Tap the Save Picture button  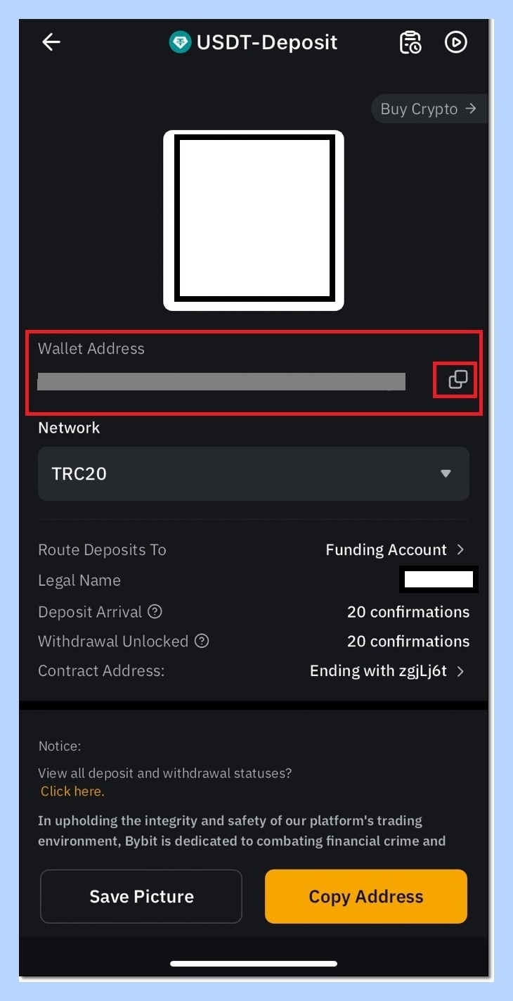pyautogui.click(x=141, y=896)
